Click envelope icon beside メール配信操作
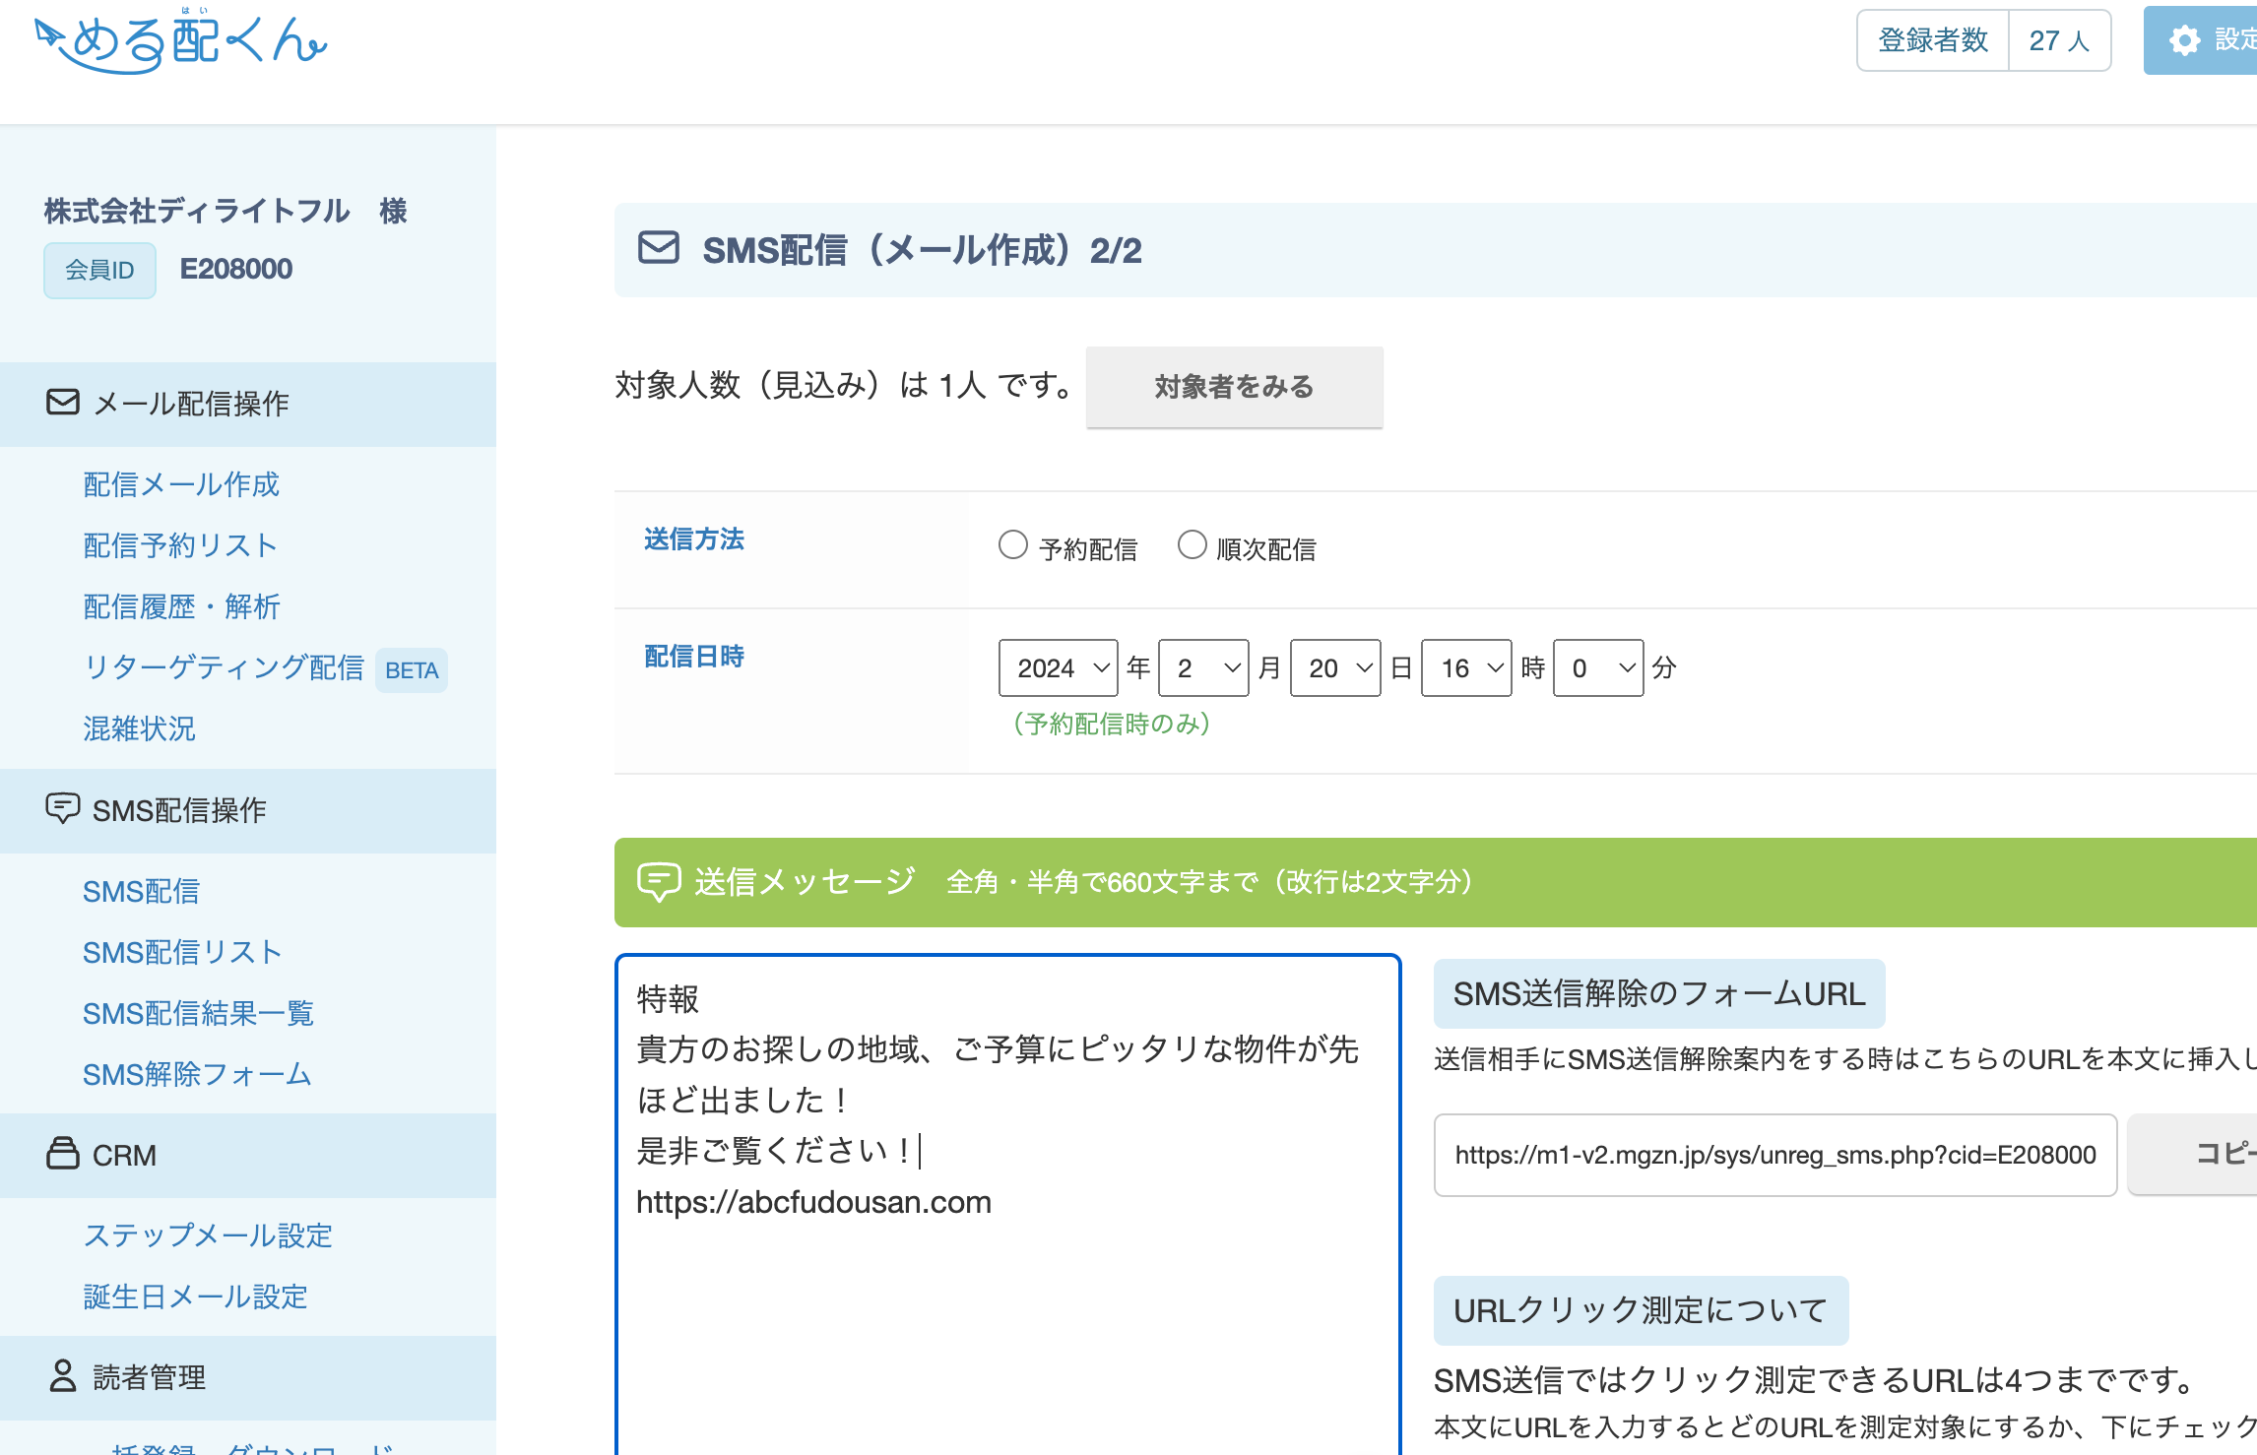2257x1455 pixels. tap(63, 403)
